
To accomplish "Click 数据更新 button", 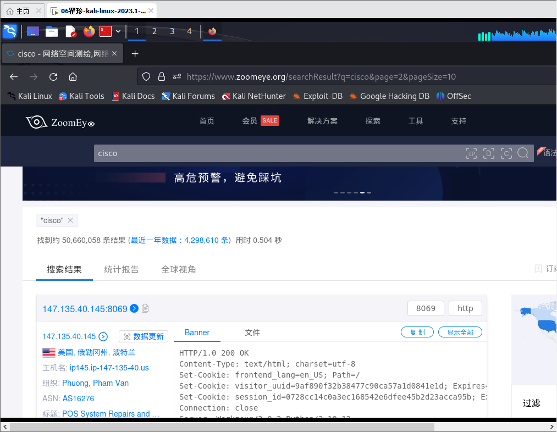I will [144, 336].
